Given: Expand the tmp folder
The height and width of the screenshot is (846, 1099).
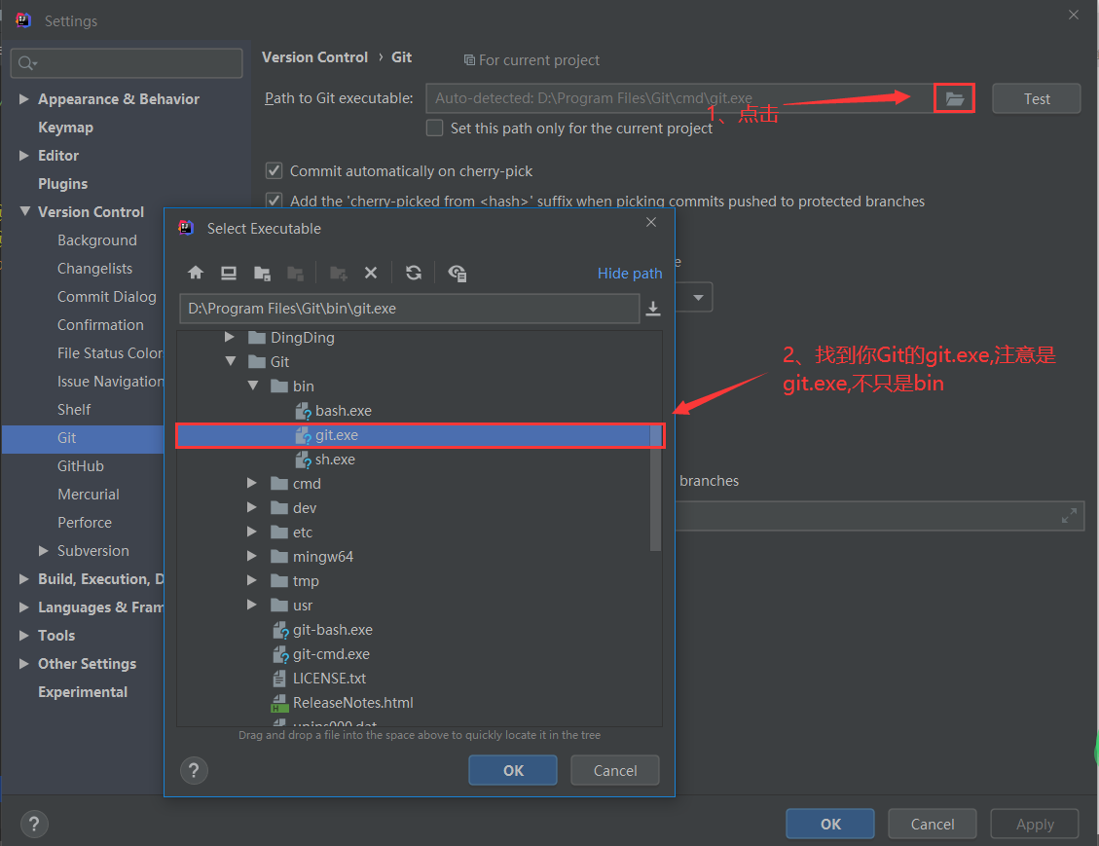Looking at the screenshot, I should coord(251,580).
